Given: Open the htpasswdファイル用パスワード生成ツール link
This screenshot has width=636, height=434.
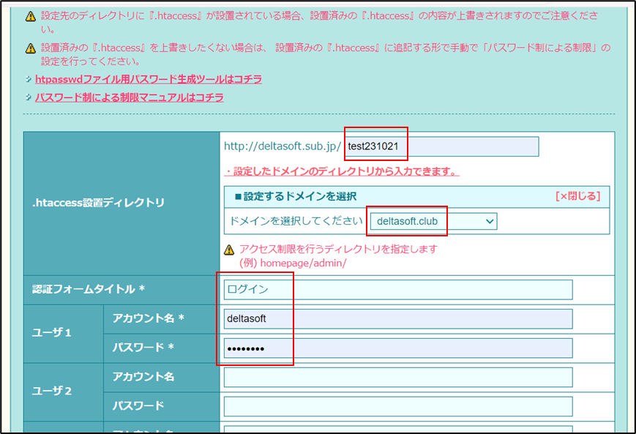Looking at the screenshot, I should click(x=148, y=79).
